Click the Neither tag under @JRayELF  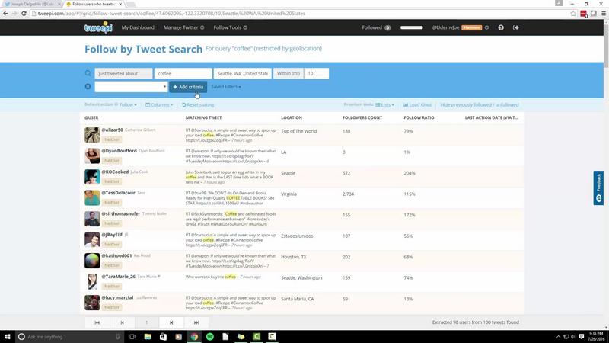coord(111,245)
